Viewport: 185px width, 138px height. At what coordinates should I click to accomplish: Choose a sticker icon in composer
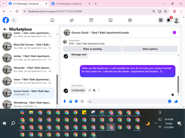click(76, 102)
